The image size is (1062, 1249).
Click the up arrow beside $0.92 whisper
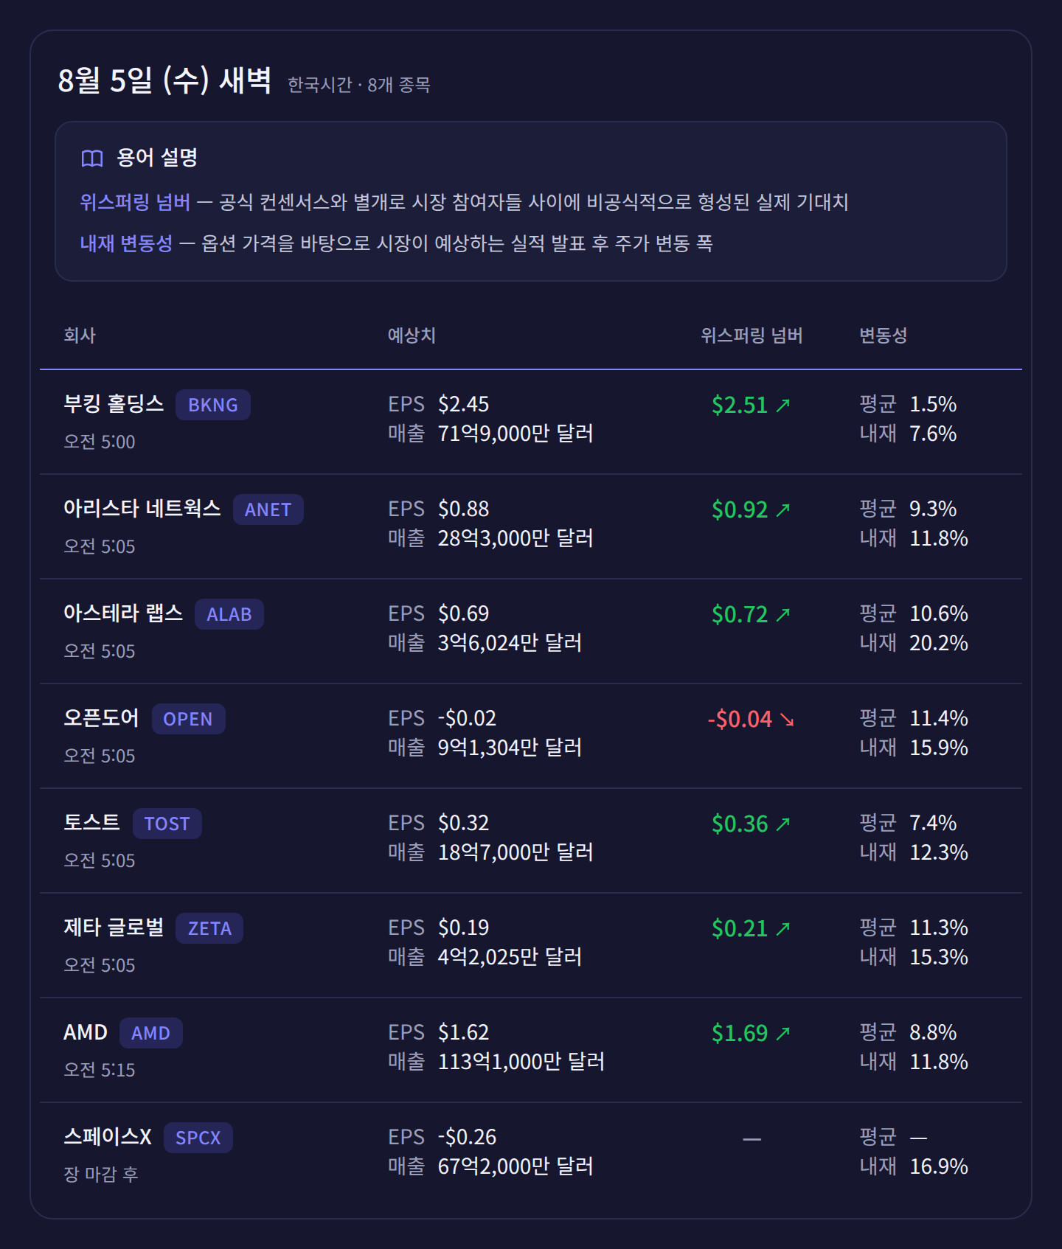point(783,509)
